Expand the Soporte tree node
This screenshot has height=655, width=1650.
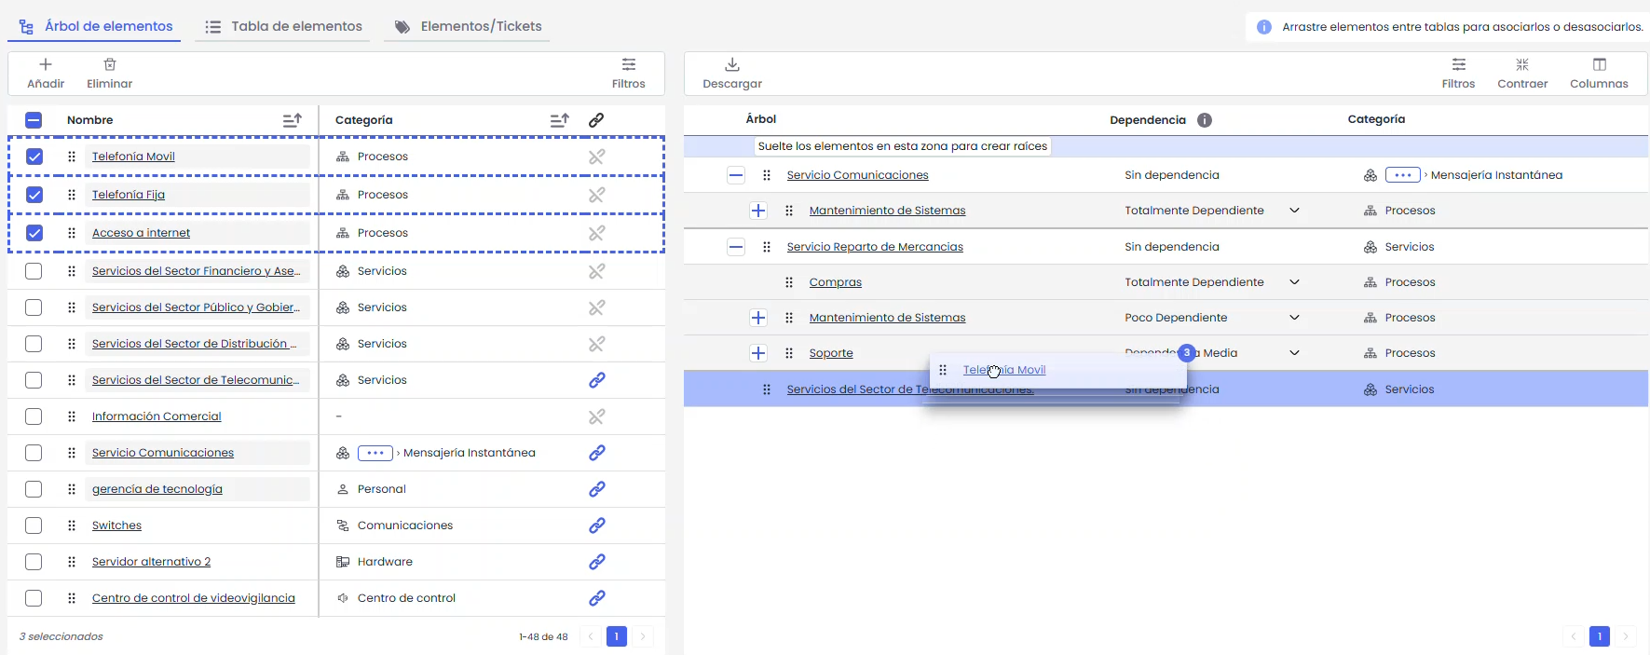758,353
